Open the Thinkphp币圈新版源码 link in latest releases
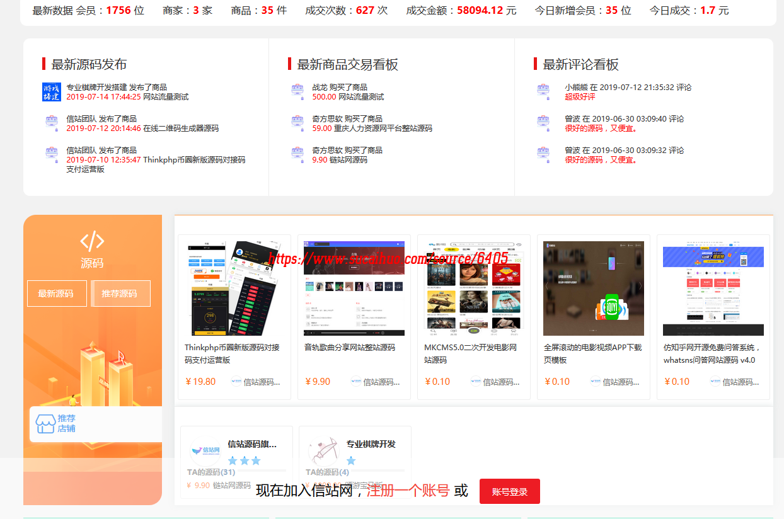This screenshot has width=784, height=519. coord(156,164)
